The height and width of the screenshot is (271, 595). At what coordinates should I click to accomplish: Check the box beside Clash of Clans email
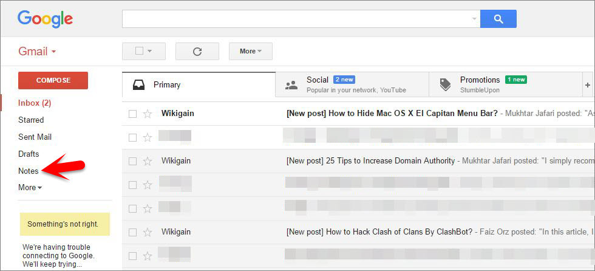point(132,232)
